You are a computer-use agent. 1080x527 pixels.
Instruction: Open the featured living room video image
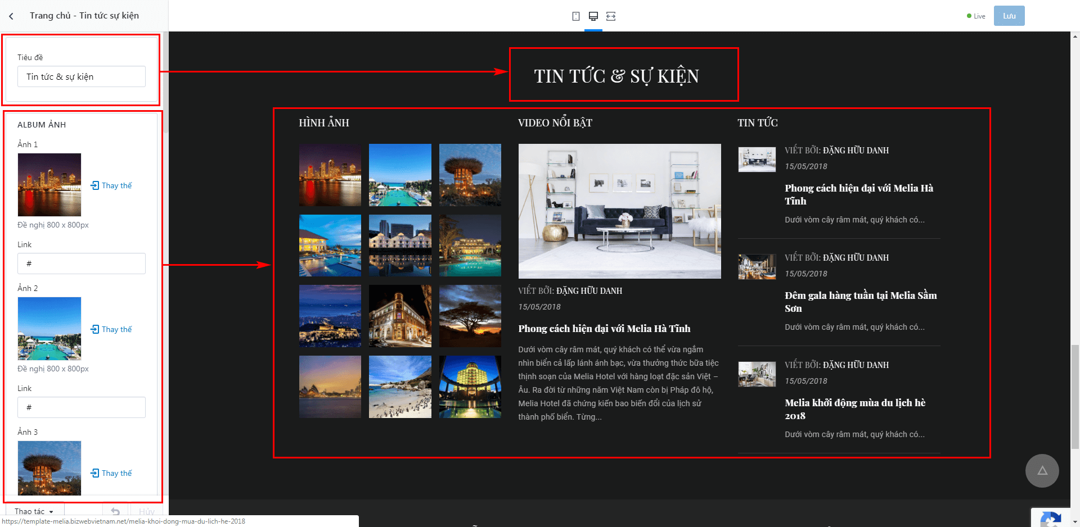(619, 211)
